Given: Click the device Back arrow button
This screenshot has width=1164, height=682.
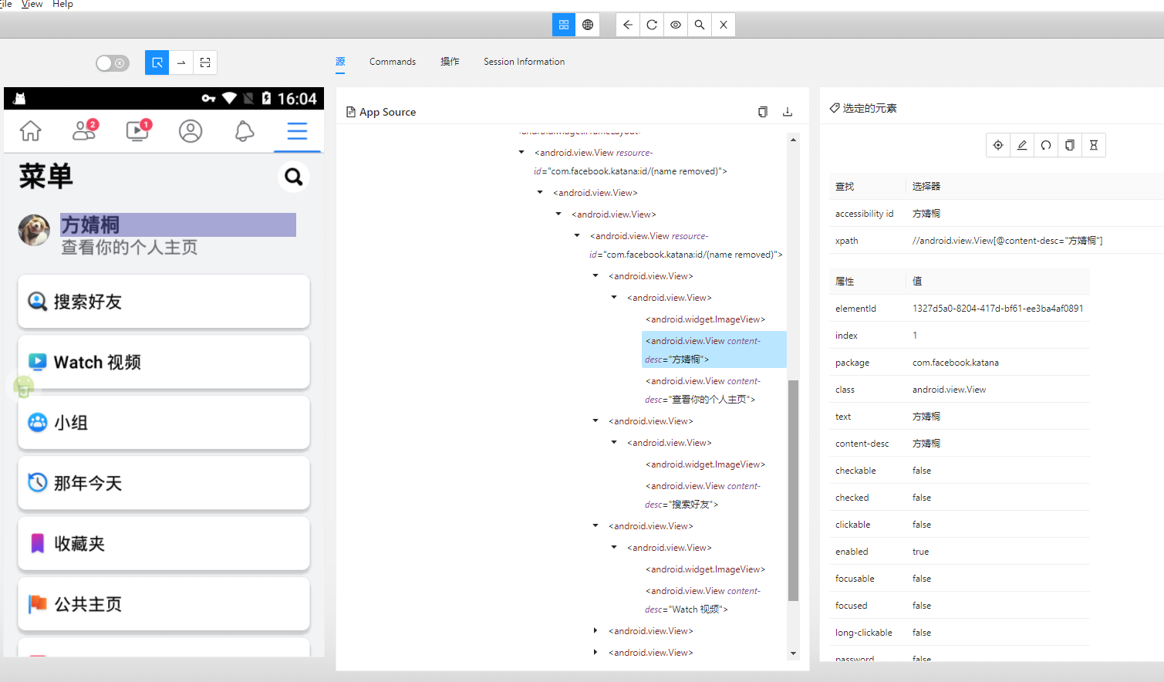Looking at the screenshot, I should point(628,25).
